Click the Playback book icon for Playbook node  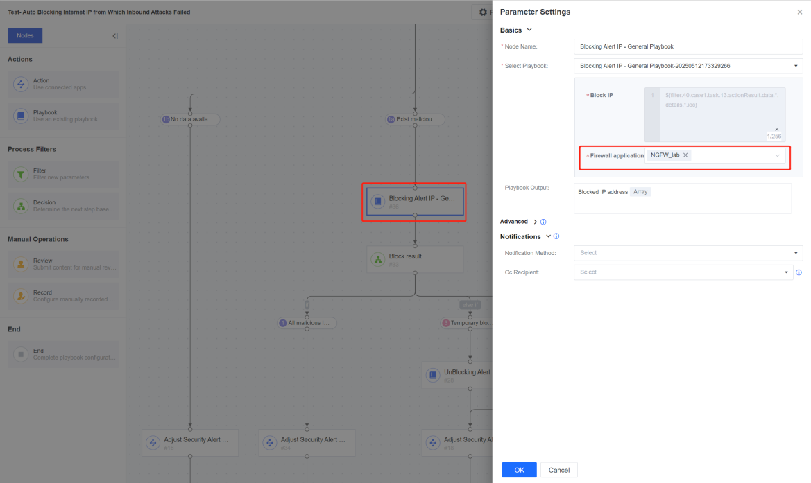point(21,116)
